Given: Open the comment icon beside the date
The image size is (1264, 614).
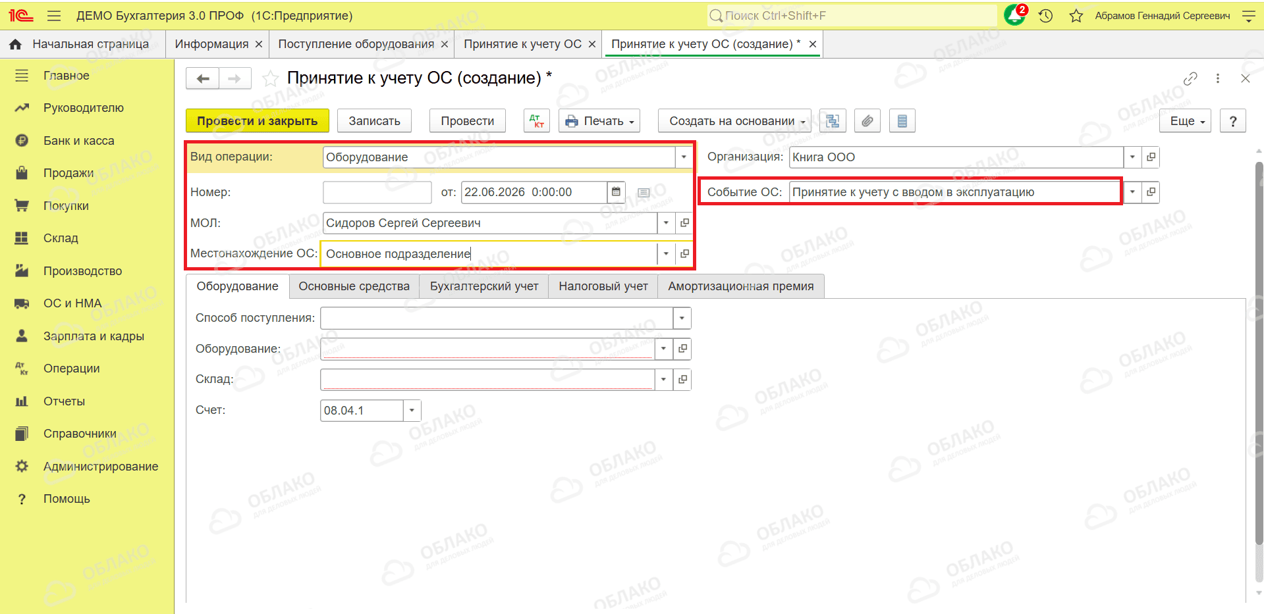Looking at the screenshot, I should pyautogui.click(x=644, y=193).
